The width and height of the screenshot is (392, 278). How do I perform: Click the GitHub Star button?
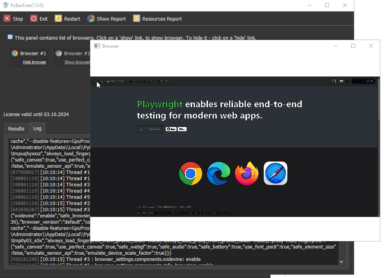pos(171,129)
